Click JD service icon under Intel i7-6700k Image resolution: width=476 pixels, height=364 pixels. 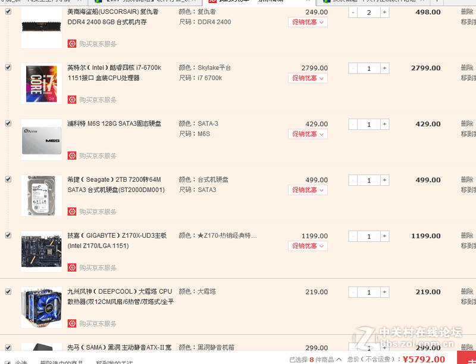pos(72,99)
